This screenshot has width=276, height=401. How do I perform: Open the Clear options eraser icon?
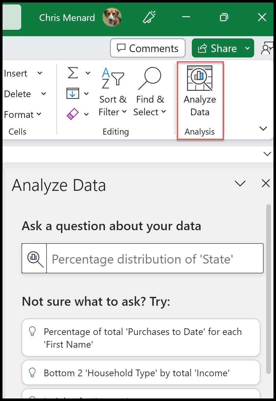[72, 114]
